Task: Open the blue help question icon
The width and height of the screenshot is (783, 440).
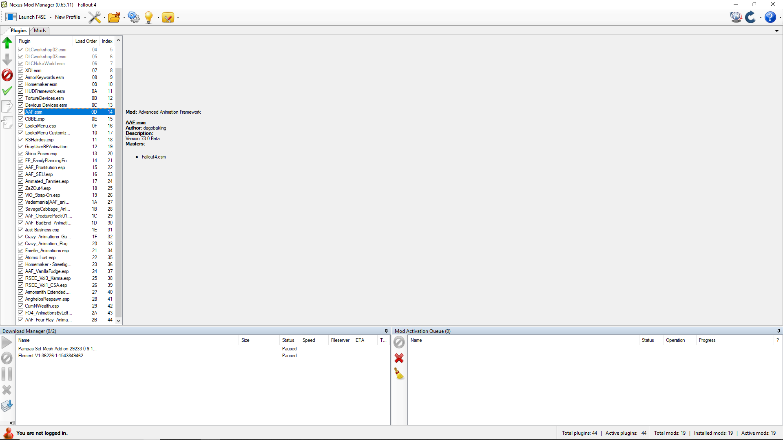Action: [x=770, y=17]
